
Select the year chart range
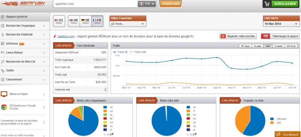268,46
